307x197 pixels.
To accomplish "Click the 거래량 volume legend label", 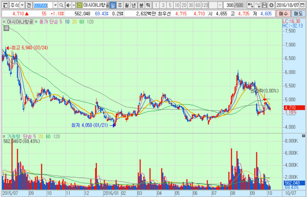I will point(14,136).
